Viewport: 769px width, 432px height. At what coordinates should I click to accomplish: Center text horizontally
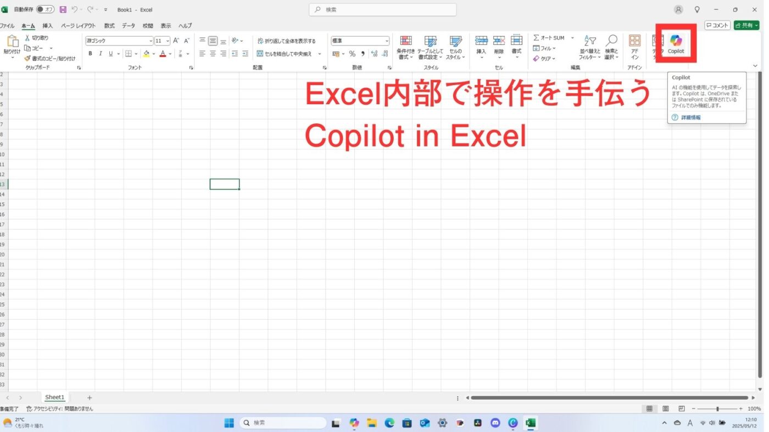click(x=213, y=54)
